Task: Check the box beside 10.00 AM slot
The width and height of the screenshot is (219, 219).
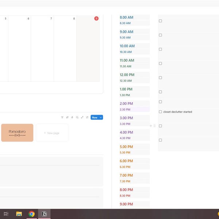Action: (160, 49)
